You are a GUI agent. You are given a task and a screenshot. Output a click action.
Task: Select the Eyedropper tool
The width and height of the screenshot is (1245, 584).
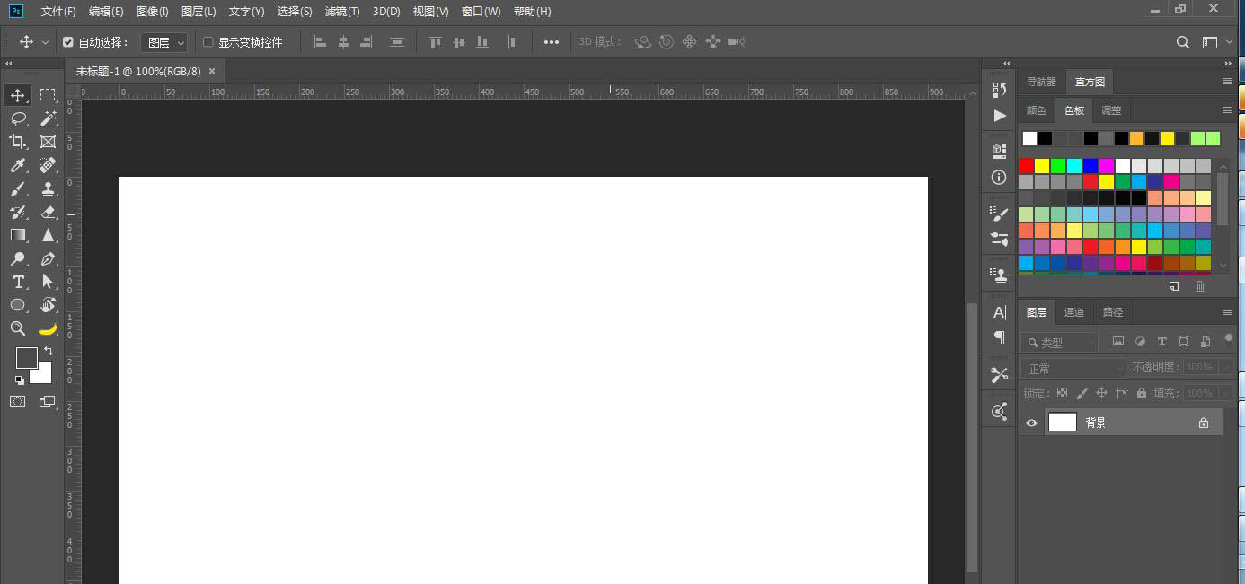point(18,165)
